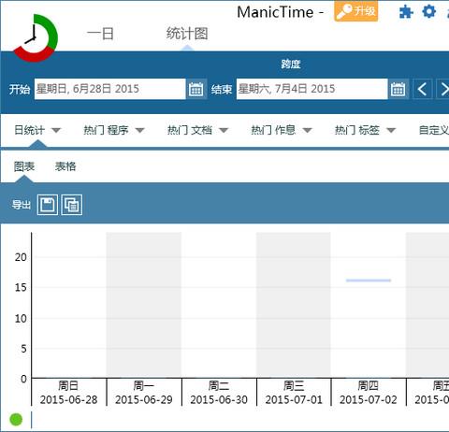Open settings via the gear icon

[429, 11]
